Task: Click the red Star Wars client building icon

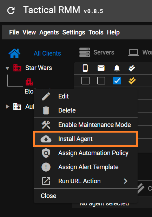Action: [17, 68]
